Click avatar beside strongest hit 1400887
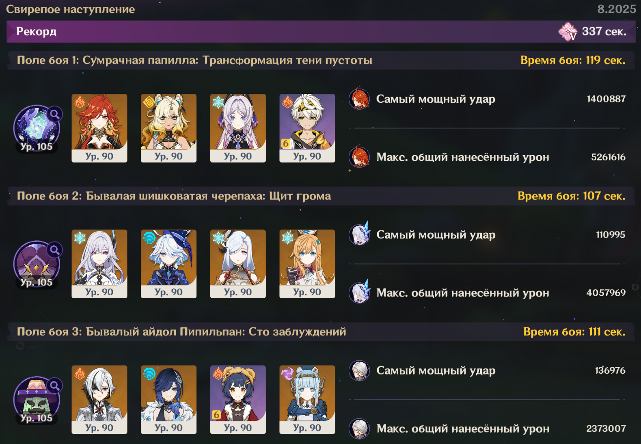Viewport: 641px width, 444px height. coord(359,99)
